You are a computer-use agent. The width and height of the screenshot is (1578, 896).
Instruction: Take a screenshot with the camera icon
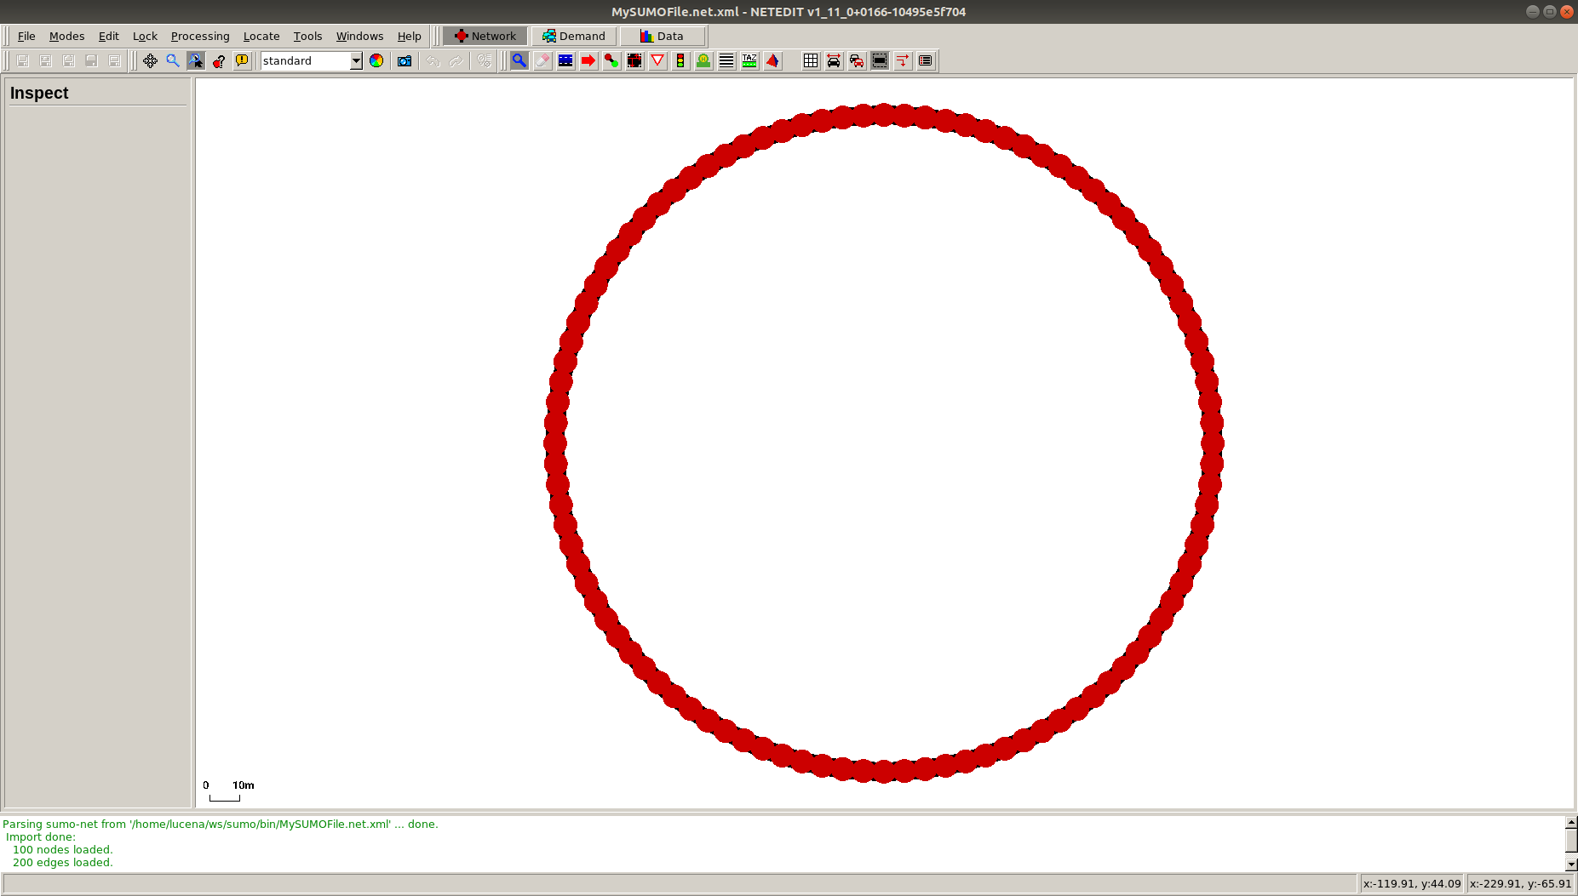click(x=405, y=60)
